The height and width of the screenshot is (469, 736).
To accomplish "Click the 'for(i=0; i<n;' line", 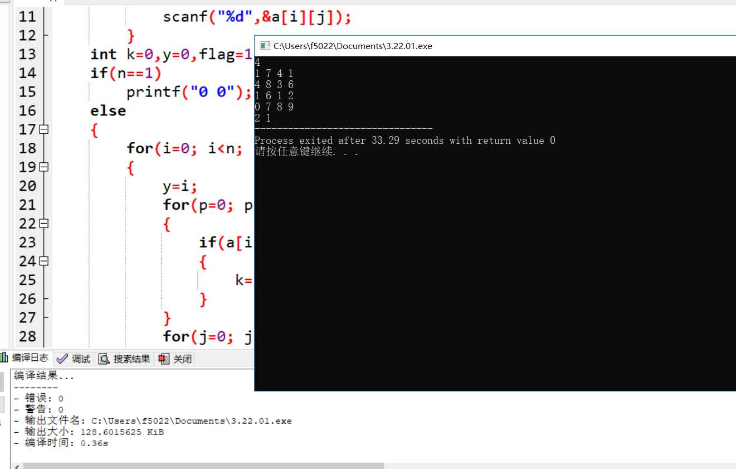I will (185, 148).
